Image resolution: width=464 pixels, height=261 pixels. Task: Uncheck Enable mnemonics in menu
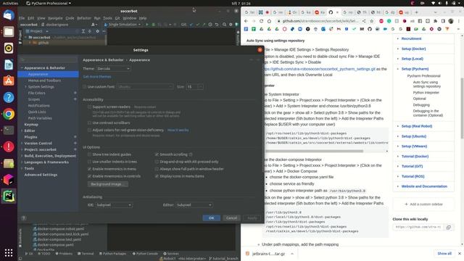[89, 169]
